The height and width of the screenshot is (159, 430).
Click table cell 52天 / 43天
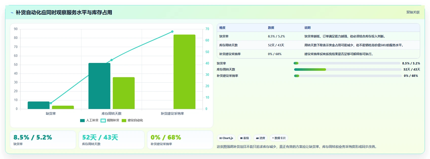click(x=276, y=45)
